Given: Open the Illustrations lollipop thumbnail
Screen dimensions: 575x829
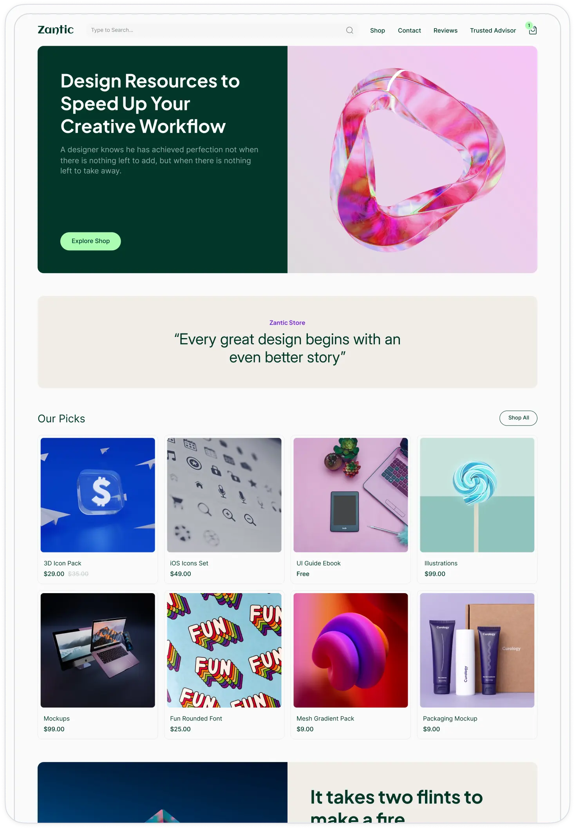Looking at the screenshot, I should tap(477, 495).
